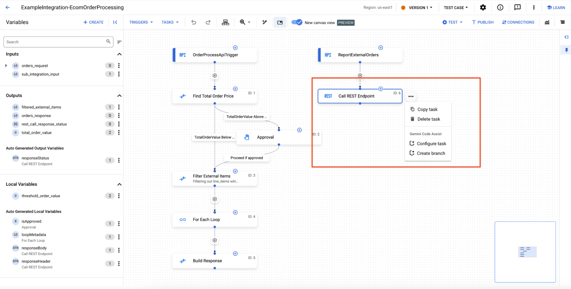The height and width of the screenshot is (289, 571).
Task: Click the redo arrow in toolbar
Action: (208, 22)
